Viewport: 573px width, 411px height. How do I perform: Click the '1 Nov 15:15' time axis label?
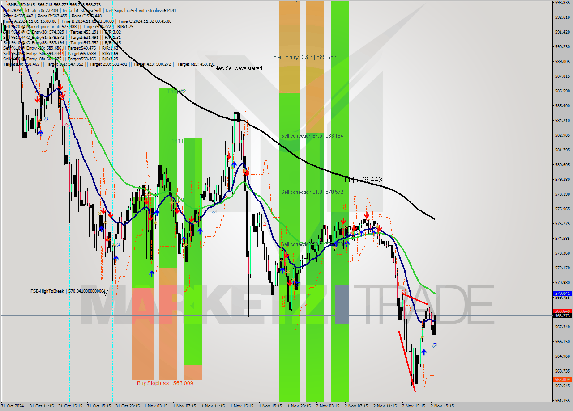[x=242, y=406]
